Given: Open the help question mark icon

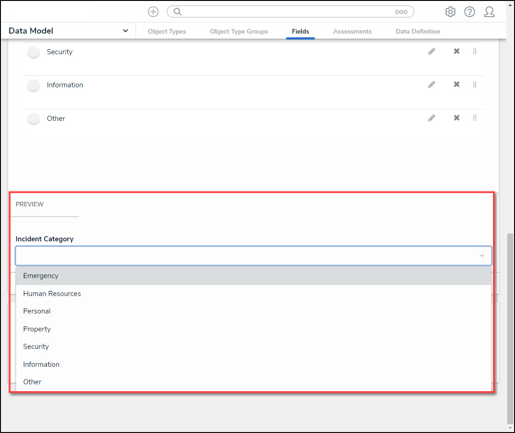Looking at the screenshot, I should point(470,12).
